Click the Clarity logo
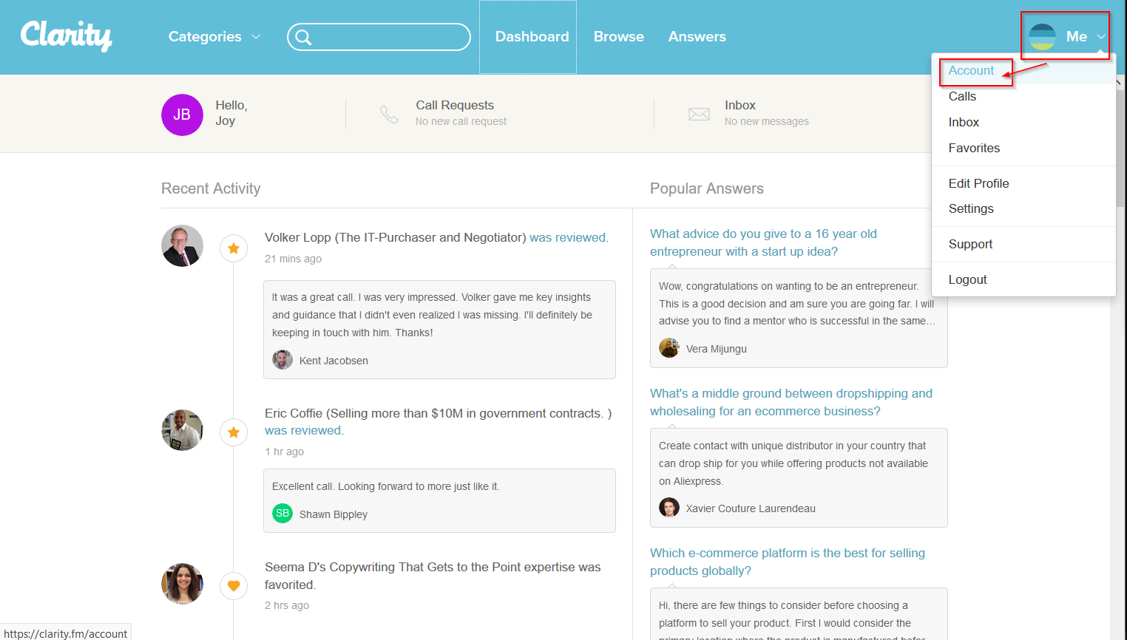The height and width of the screenshot is (640, 1127). (x=66, y=35)
